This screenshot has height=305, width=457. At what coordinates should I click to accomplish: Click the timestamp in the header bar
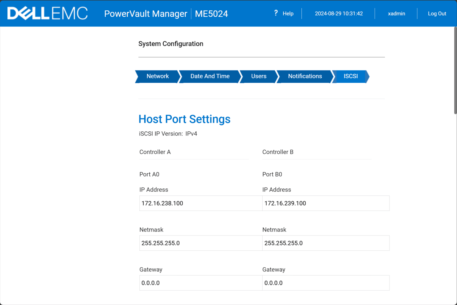pos(339,13)
